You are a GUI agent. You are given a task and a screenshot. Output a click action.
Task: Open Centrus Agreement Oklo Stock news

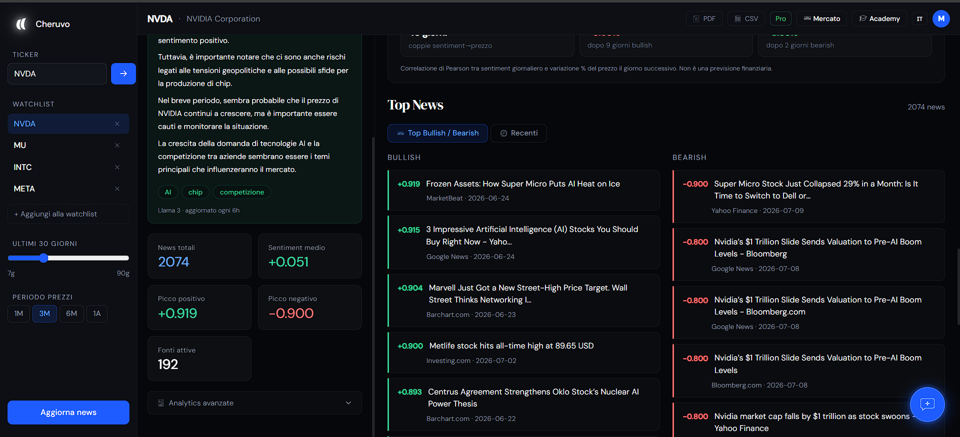[523, 404]
